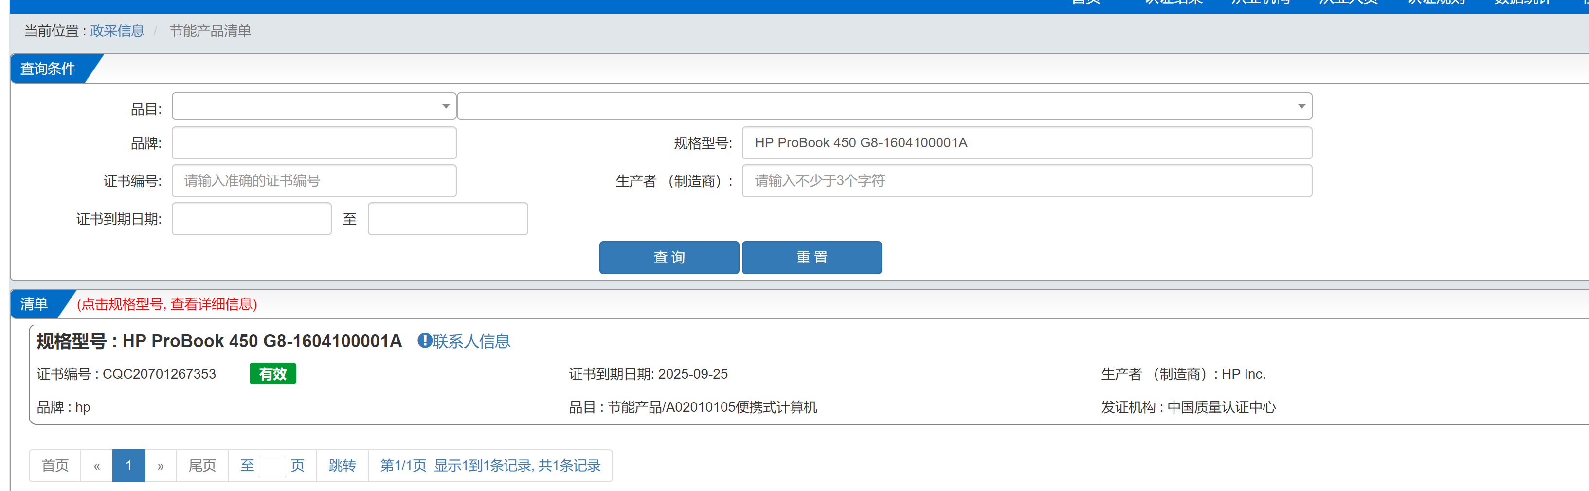Click the 第1/1页 record count summary
The height and width of the screenshot is (491, 1589).
490,466
